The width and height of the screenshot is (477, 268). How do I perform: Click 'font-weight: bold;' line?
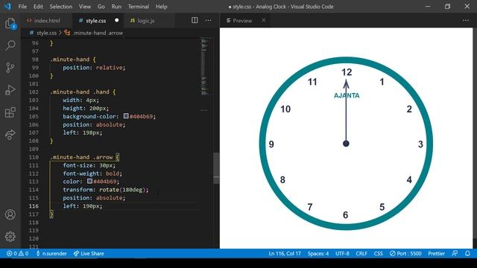click(92, 173)
